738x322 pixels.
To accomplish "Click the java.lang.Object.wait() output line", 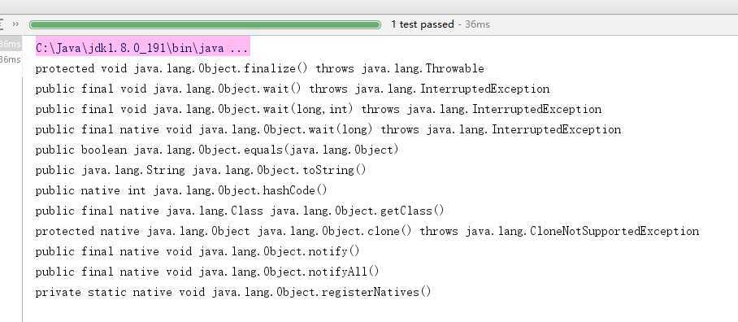I will [x=293, y=89].
